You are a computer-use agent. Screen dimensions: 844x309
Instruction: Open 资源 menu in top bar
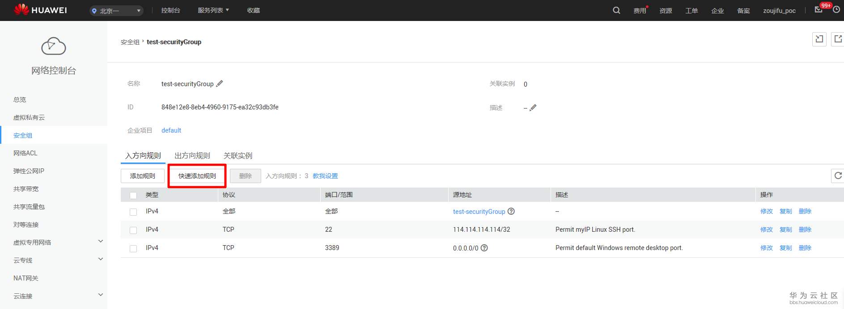[666, 11]
